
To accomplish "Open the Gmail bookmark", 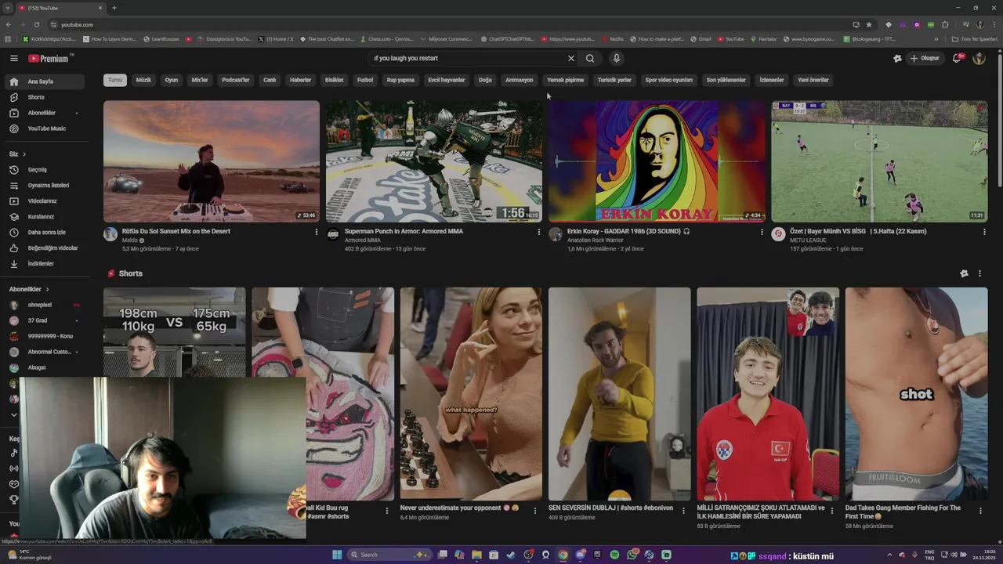I will 701,39.
